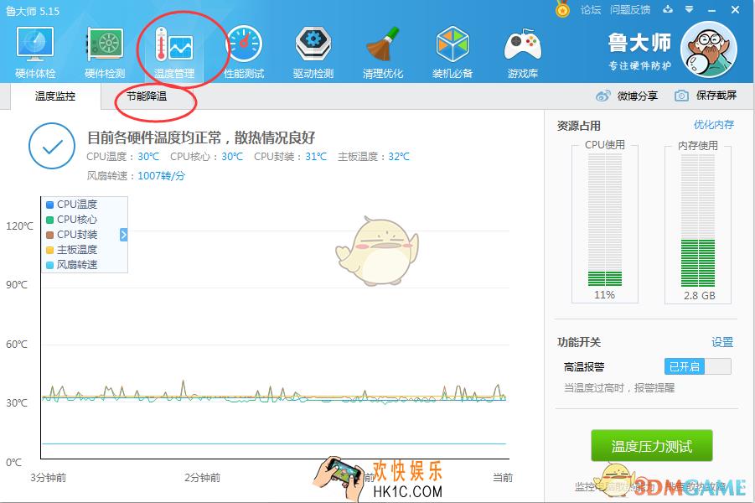Click the 11% CPU usage text
The image size is (755, 503).
coord(604,295)
